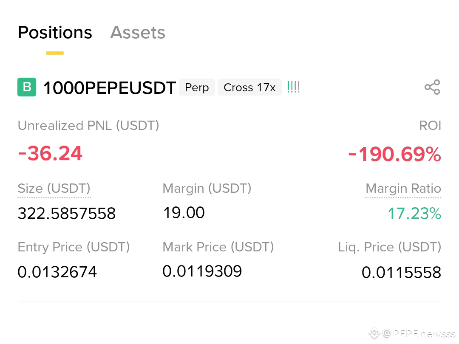Click the Size value 322.5857558
459x344 pixels.
coord(67,213)
